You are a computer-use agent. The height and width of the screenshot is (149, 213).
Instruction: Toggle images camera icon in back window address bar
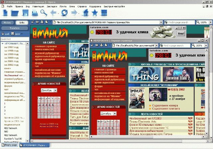[37, 22]
